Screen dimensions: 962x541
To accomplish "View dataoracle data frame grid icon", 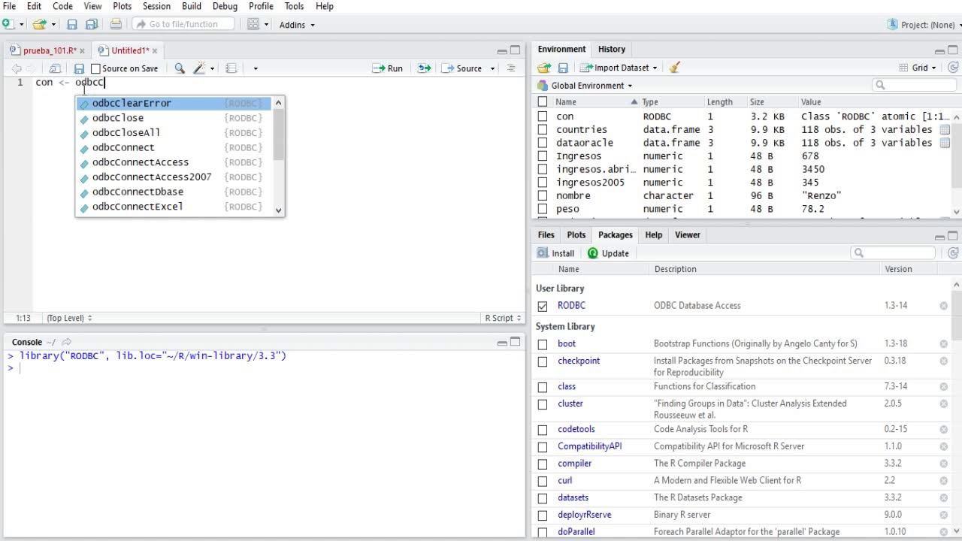I will (945, 143).
